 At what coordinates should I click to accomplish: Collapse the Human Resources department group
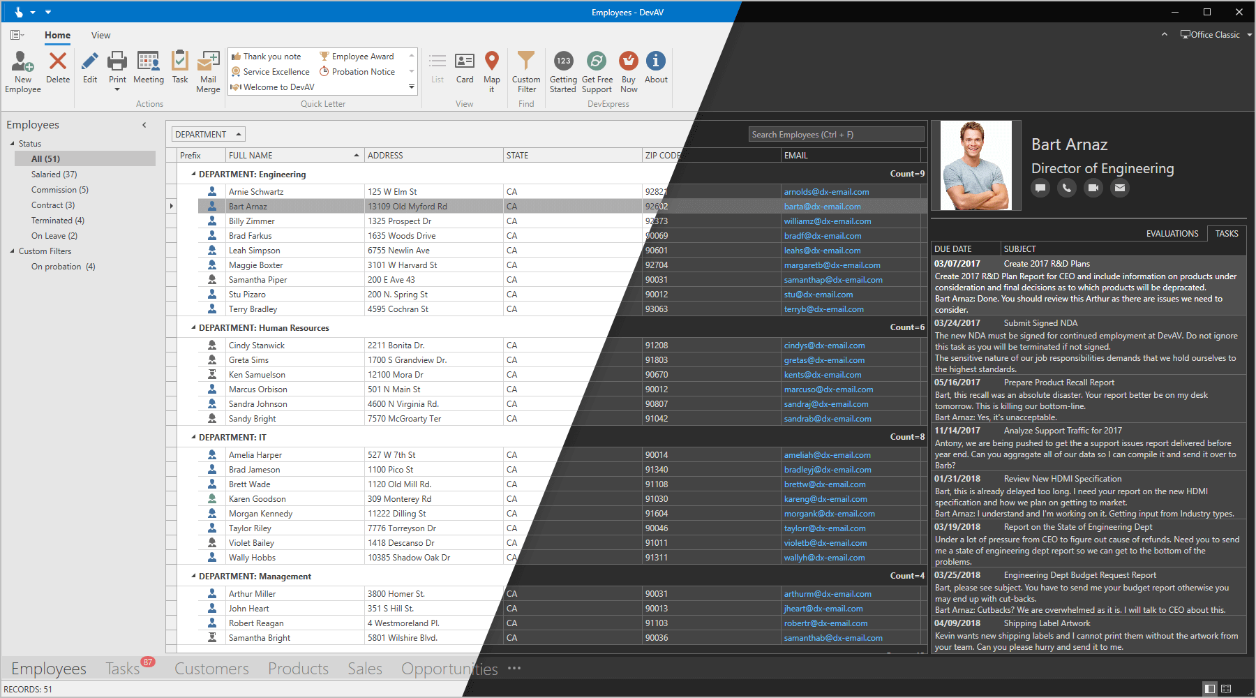coord(193,327)
